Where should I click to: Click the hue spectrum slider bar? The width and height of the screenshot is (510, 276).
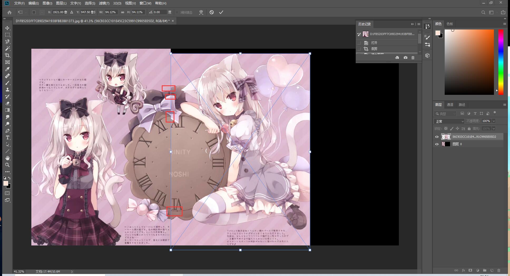point(501,62)
